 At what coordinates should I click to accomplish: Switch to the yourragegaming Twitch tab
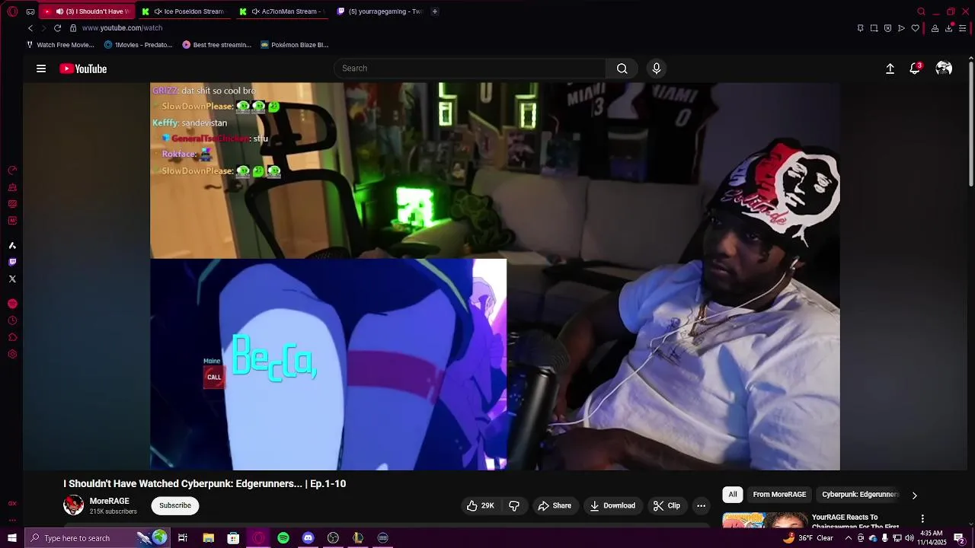point(379,11)
